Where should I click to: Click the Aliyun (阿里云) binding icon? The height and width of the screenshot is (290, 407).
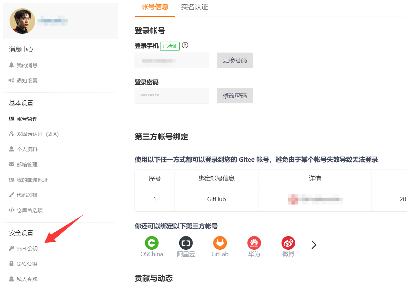click(x=186, y=243)
